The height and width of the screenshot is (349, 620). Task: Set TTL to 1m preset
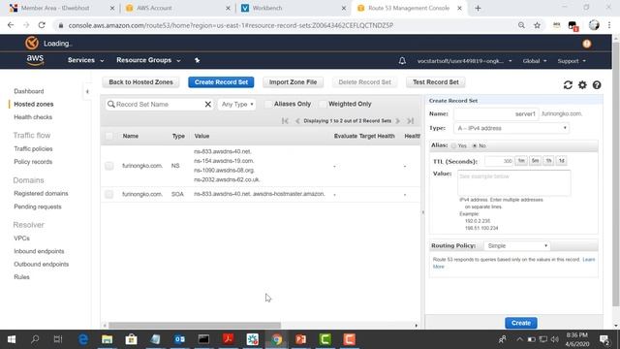pos(521,161)
